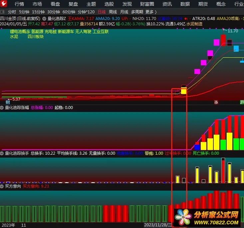Switch to 30分钟 period
The width and height of the screenshot is (244, 228).
(x=54, y=12)
